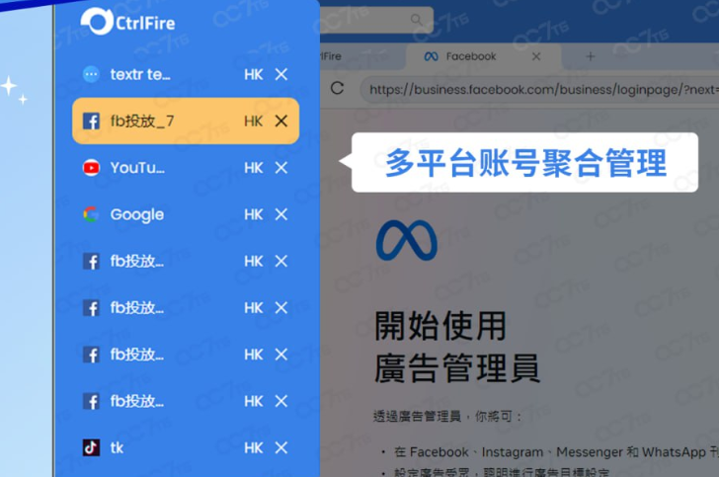The width and height of the screenshot is (719, 477).
Task: Click the Meta icon on Facebook tab
Action: pyautogui.click(x=431, y=56)
